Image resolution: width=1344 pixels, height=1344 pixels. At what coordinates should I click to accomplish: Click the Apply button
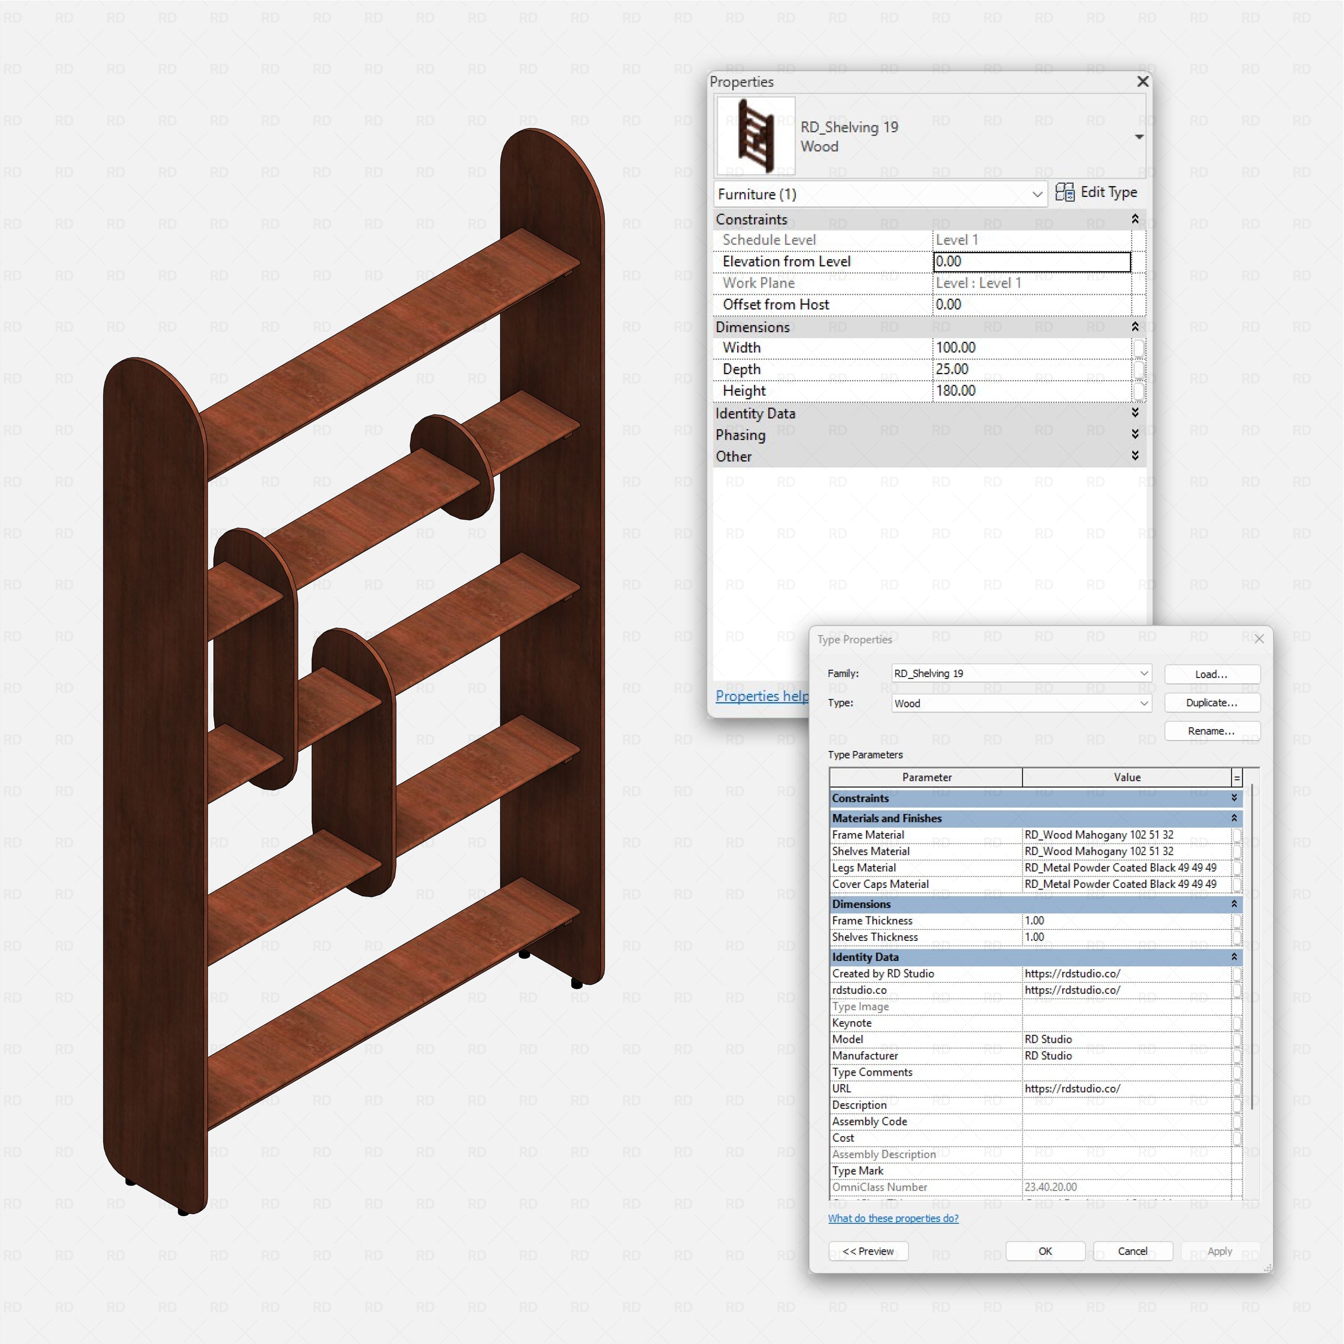click(x=1220, y=1252)
